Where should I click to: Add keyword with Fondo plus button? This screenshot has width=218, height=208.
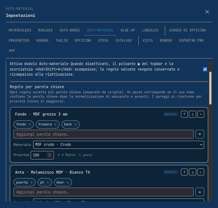[x=200, y=134]
